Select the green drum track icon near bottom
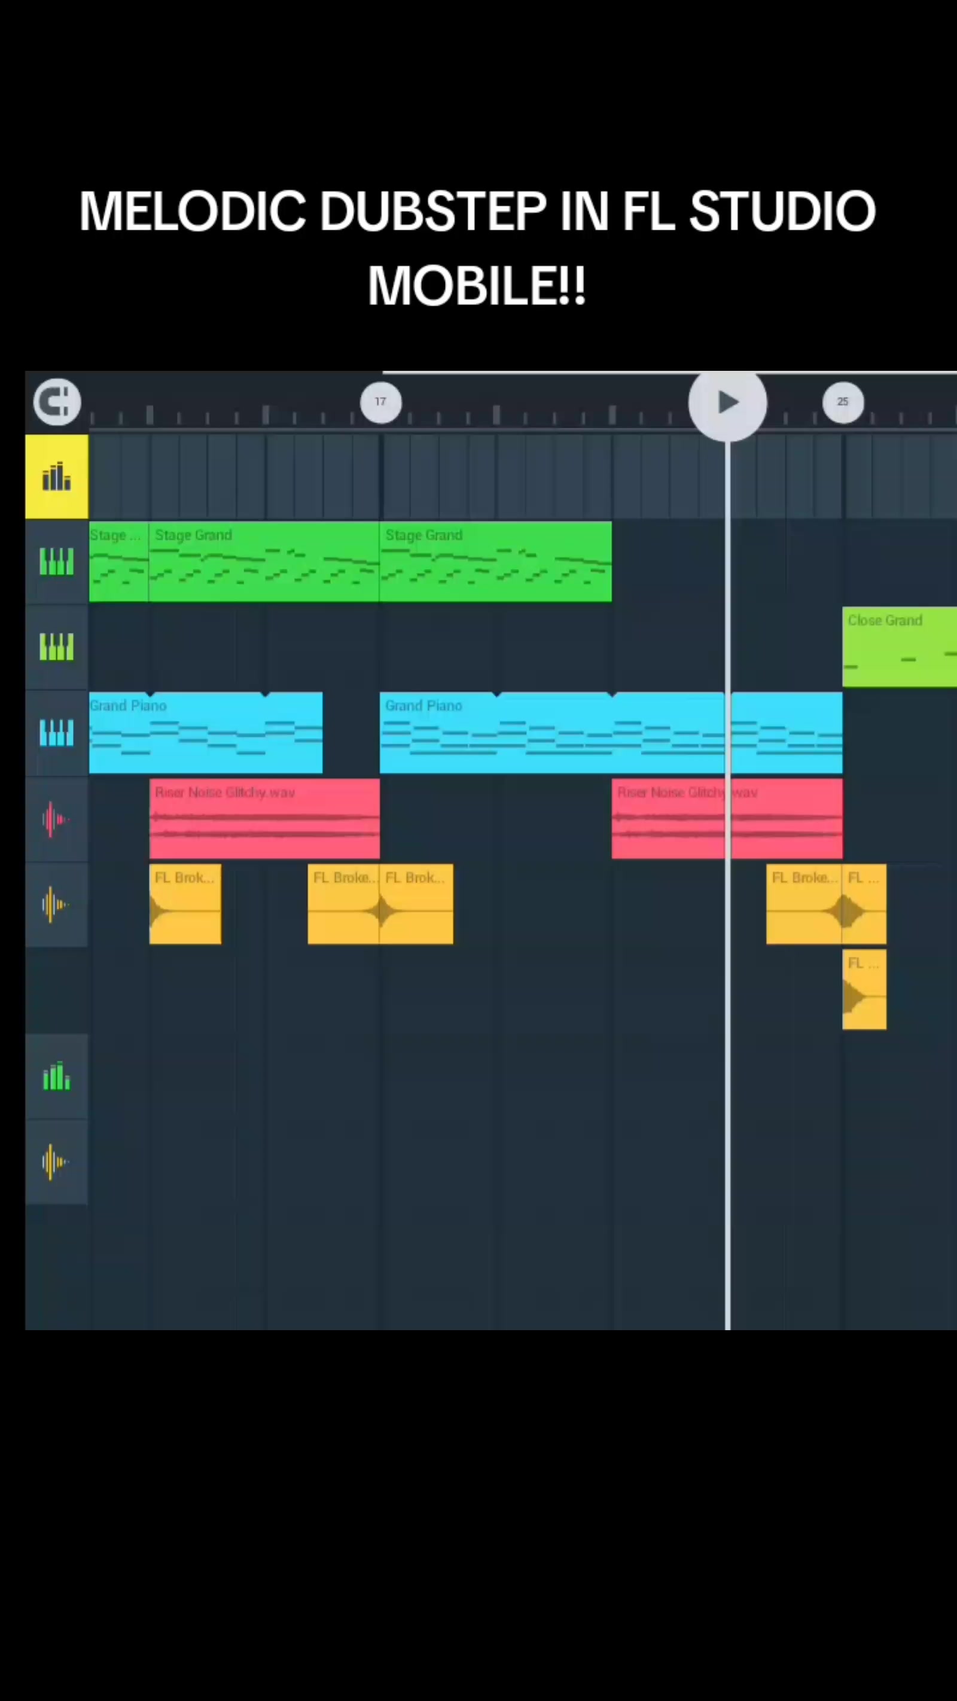Screen dimensions: 957x1701 click(x=57, y=1077)
